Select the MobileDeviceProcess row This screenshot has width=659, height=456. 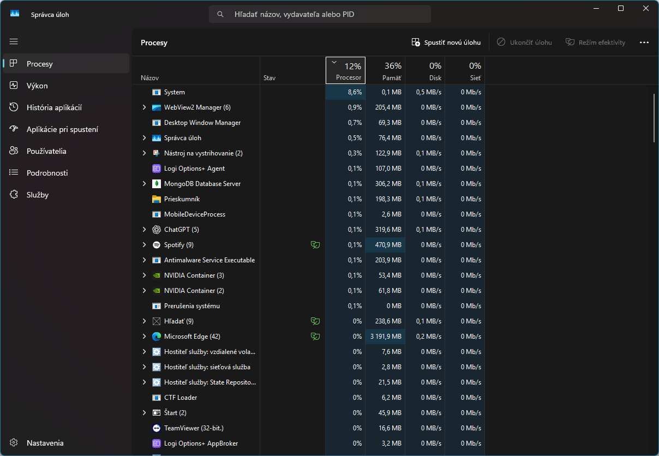tap(308, 214)
